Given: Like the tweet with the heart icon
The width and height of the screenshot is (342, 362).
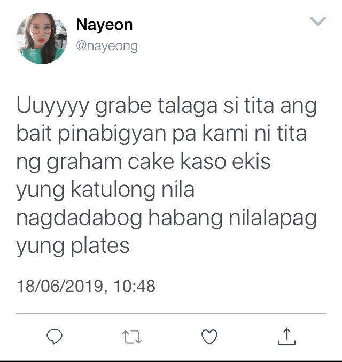Looking at the screenshot, I should coord(209,337).
